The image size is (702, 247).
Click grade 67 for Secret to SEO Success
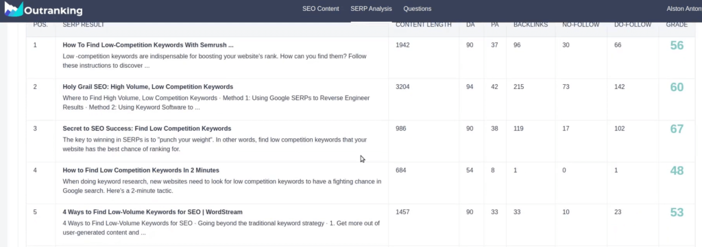677,129
